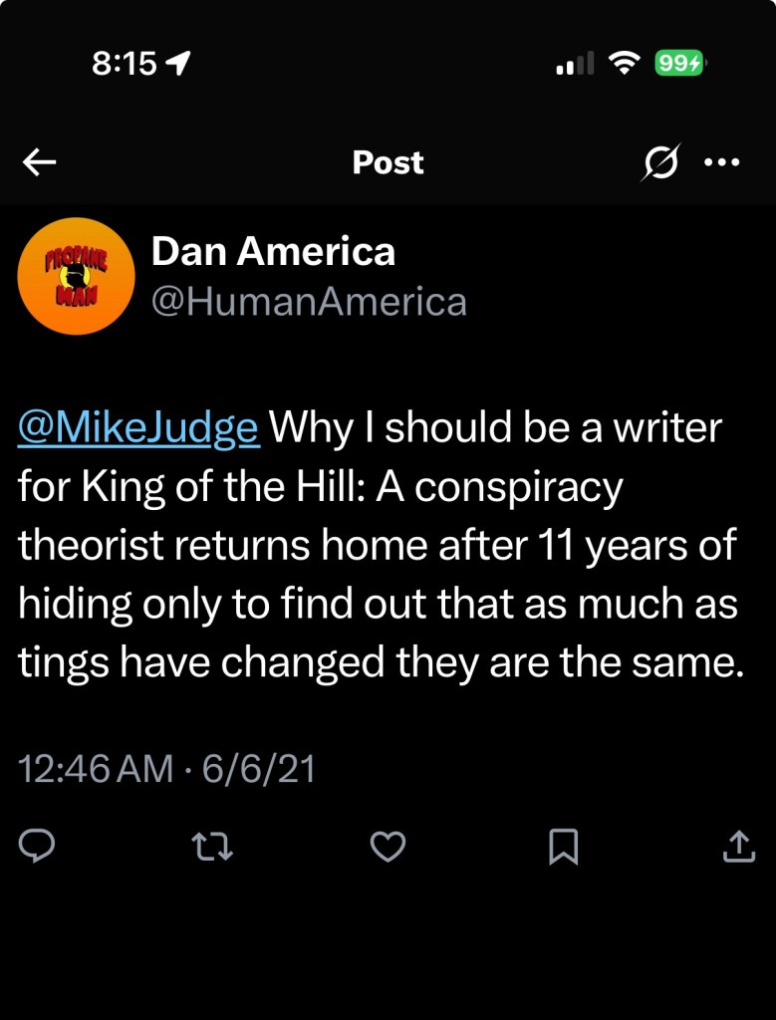776x1020 pixels.
Task: Like the post with the heart icon
Action: pyautogui.click(x=388, y=847)
